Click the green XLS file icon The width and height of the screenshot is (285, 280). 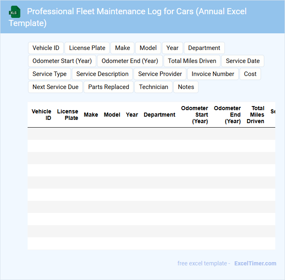[x=15, y=12]
